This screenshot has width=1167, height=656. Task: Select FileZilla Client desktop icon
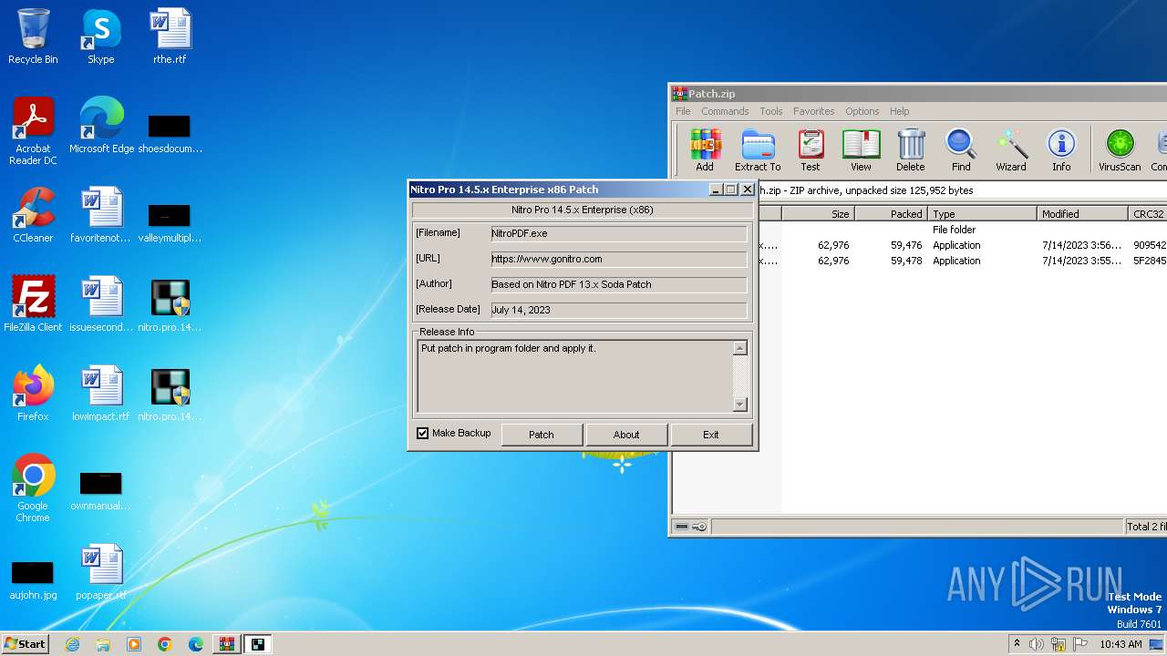[33, 304]
